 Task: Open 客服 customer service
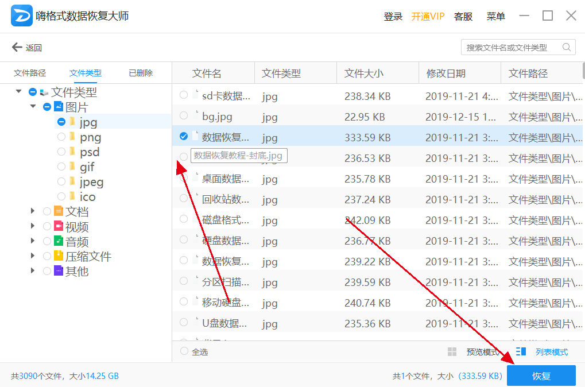point(463,16)
